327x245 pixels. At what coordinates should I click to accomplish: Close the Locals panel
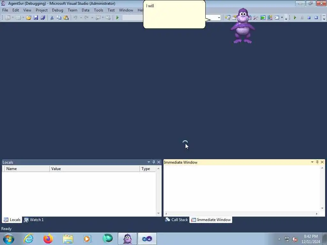pos(159,162)
